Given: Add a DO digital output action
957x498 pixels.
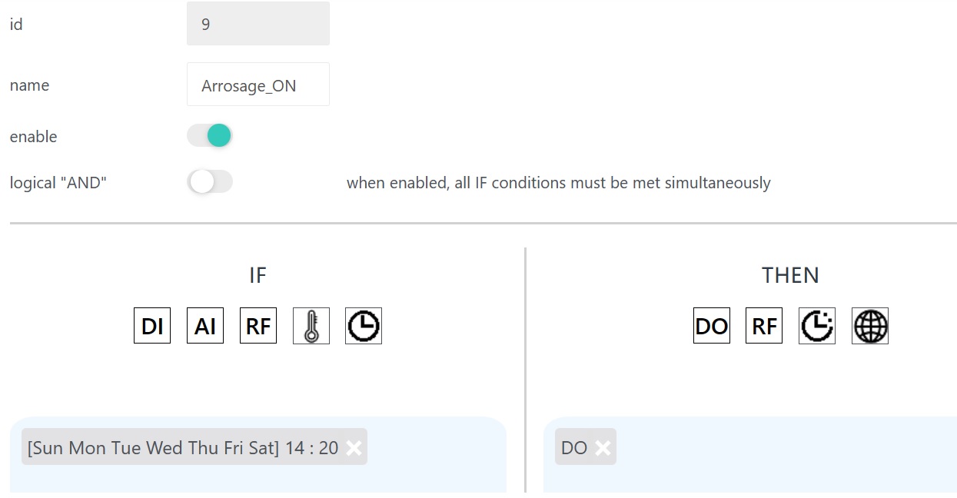Looking at the screenshot, I should click(712, 326).
